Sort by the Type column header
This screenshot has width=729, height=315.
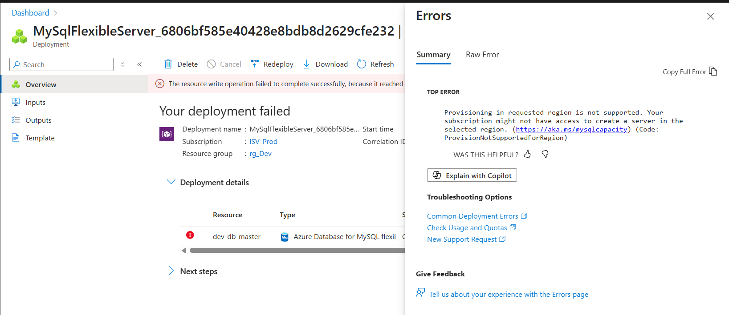[287, 215]
